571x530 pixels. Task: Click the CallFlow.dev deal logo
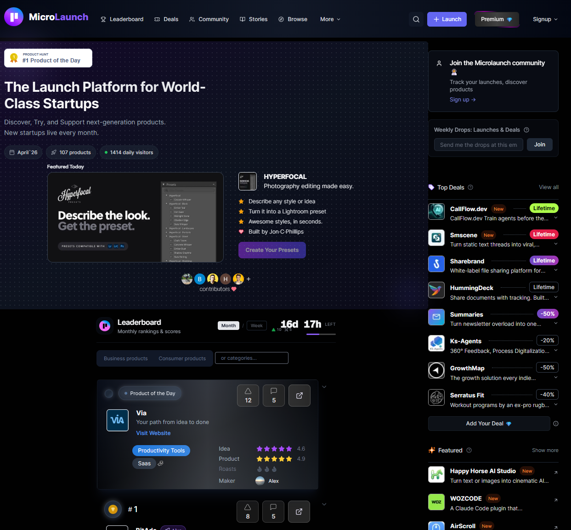click(x=436, y=212)
